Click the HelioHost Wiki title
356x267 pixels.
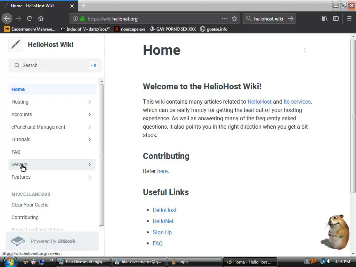[50, 44]
